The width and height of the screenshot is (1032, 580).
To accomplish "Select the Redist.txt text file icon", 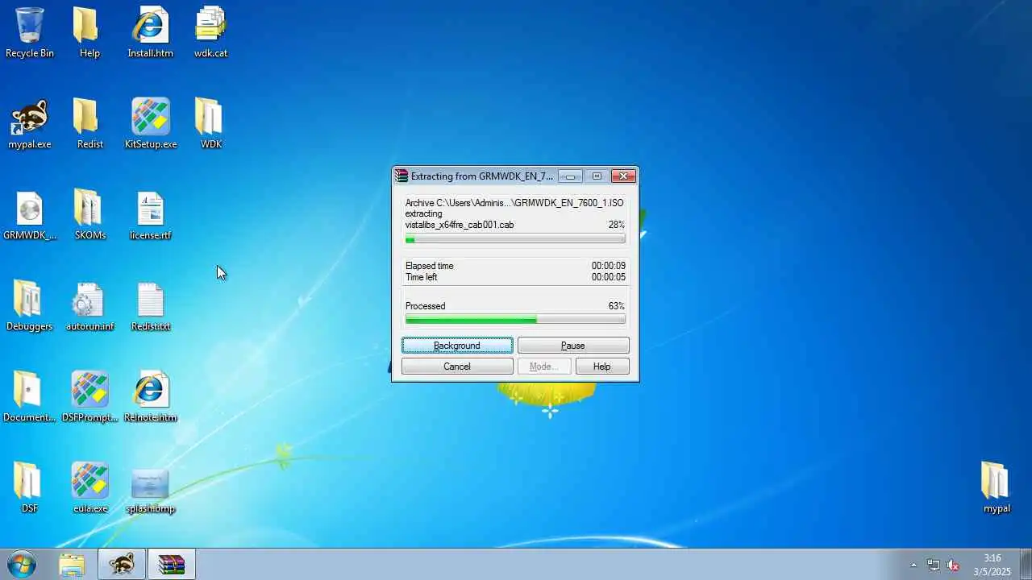I will pos(151,306).
